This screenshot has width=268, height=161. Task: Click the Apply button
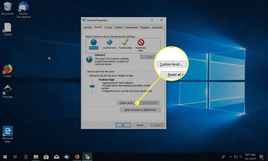coord(157,125)
